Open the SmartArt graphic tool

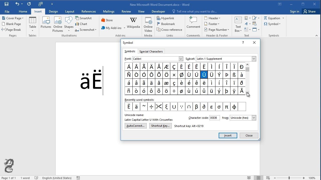tap(84, 18)
